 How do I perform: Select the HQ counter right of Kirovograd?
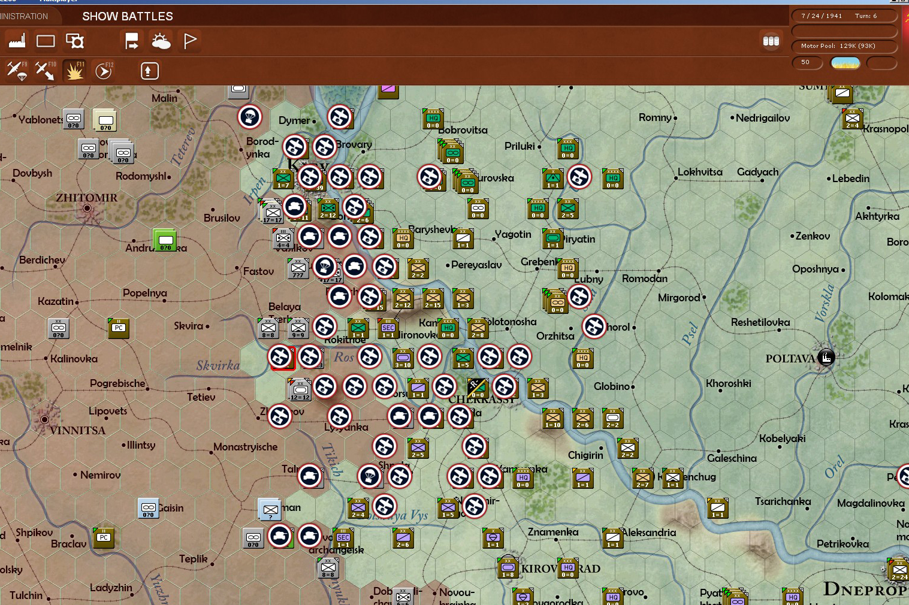tap(567, 568)
